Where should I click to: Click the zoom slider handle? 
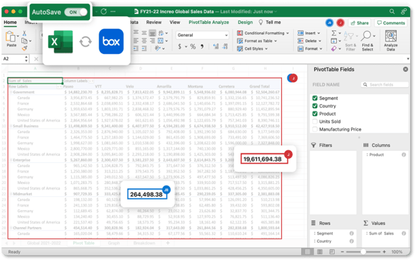tap(363, 252)
